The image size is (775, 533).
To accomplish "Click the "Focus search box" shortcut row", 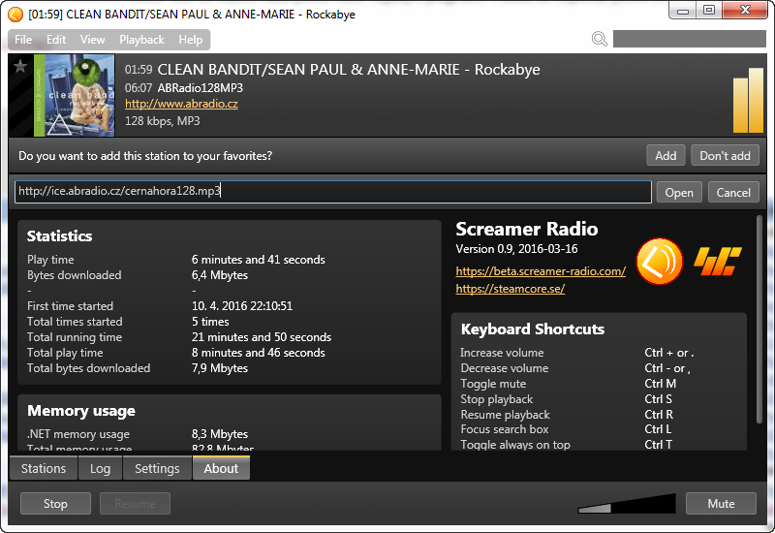I will tap(566, 429).
